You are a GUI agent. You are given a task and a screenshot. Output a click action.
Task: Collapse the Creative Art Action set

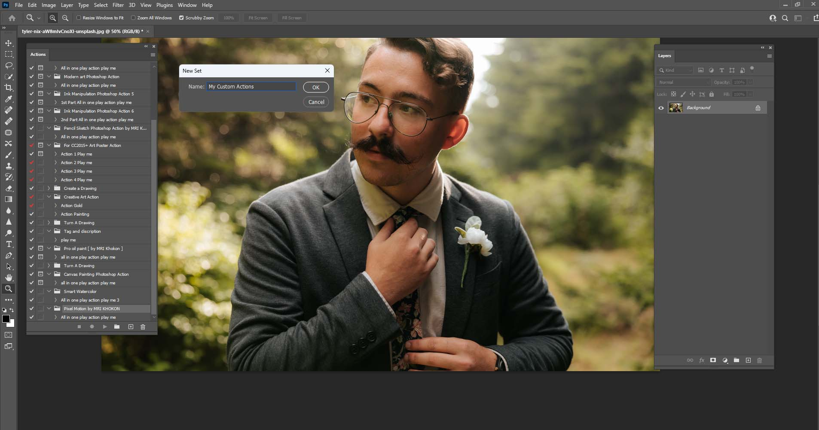pos(48,197)
